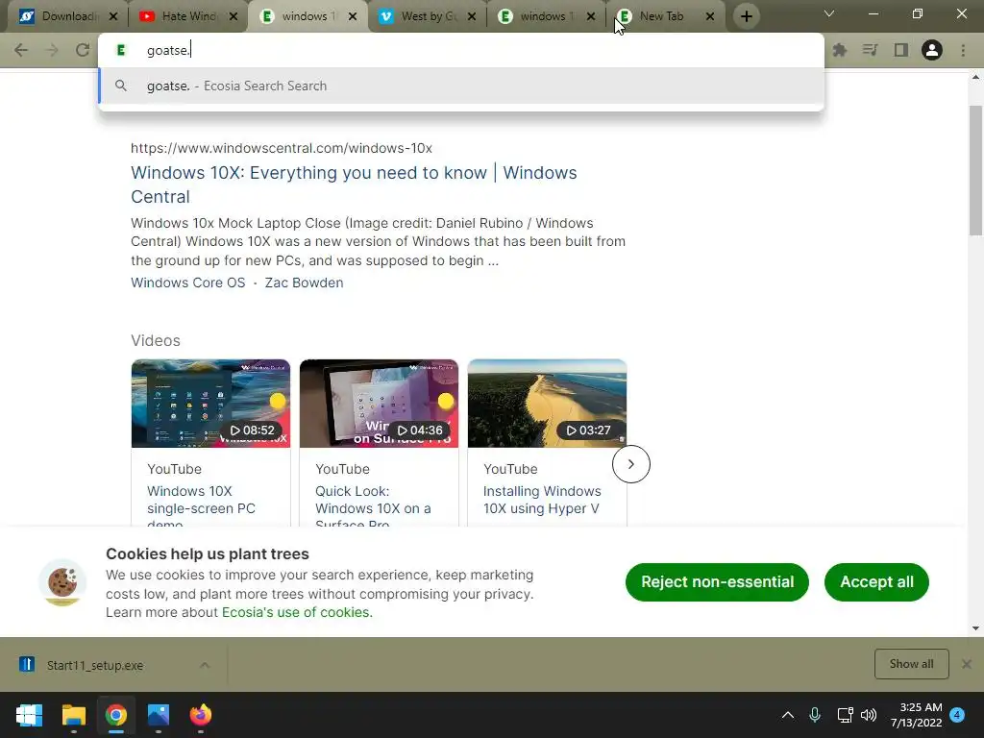Open the Zac Bowden author link
Image resolution: width=984 pixels, height=738 pixels.
(x=304, y=283)
